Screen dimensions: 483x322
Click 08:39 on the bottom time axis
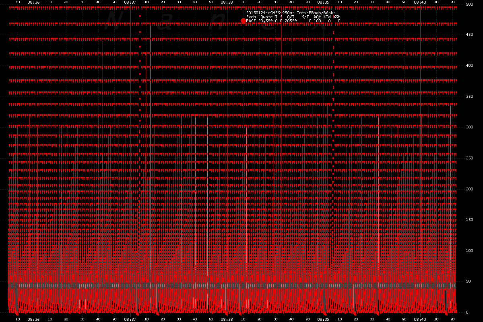click(323, 319)
